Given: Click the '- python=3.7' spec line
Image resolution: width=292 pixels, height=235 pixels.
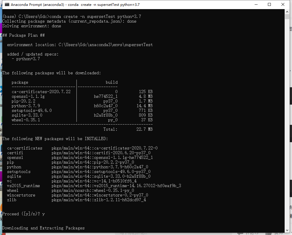Looking at the screenshot, I should pyautogui.click(x=26, y=59).
